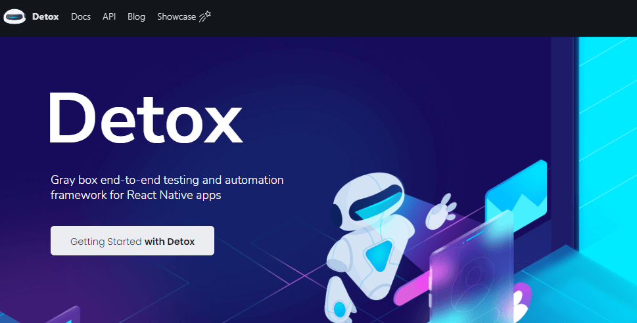Click the Detox robot logo icon

pyautogui.click(x=14, y=16)
